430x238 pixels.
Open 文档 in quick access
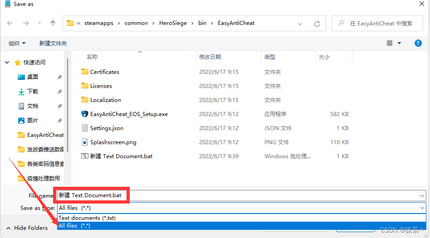[x=32, y=106]
